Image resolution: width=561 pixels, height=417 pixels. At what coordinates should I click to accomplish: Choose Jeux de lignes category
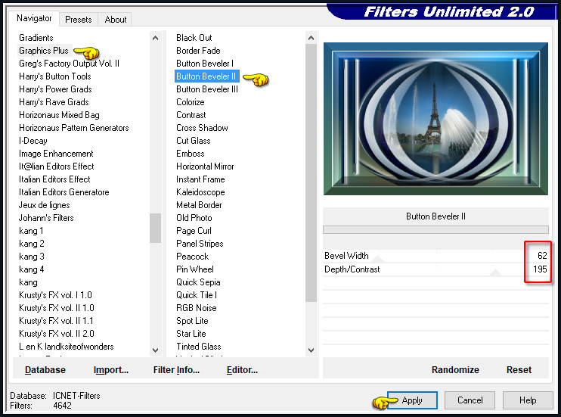45,205
